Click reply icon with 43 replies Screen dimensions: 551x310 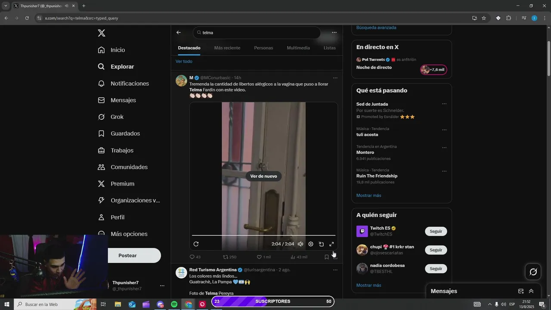pyautogui.click(x=192, y=257)
